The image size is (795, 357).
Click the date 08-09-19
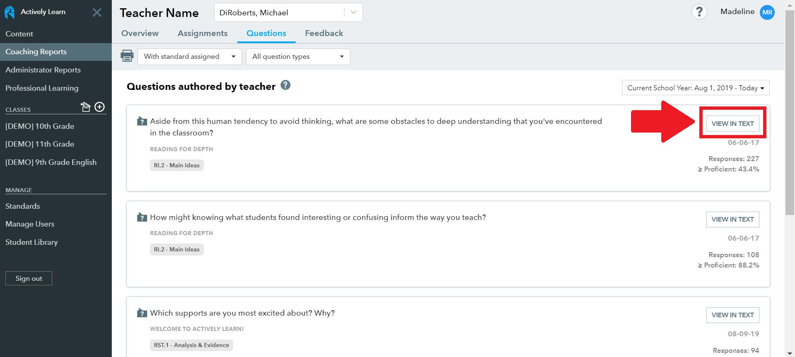point(744,334)
